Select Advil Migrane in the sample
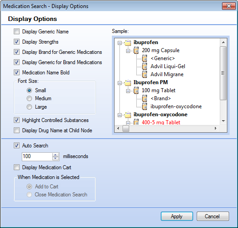This screenshot has height=228, width=238. pyautogui.click(x=167, y=74)
